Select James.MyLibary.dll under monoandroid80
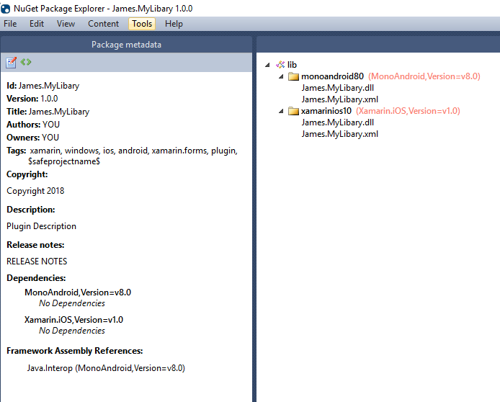The width and height of the screenshot is (500, 402). [338, 88]
